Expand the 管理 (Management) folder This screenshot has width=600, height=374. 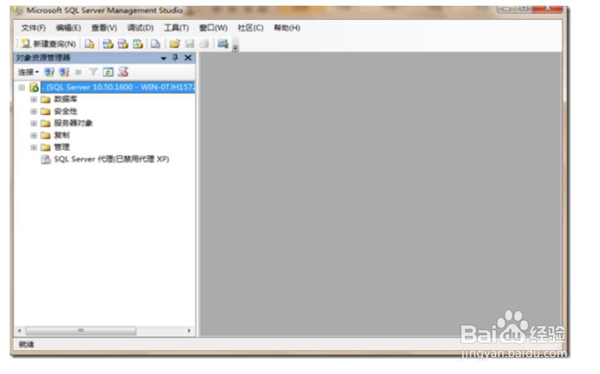click(34, 148)
